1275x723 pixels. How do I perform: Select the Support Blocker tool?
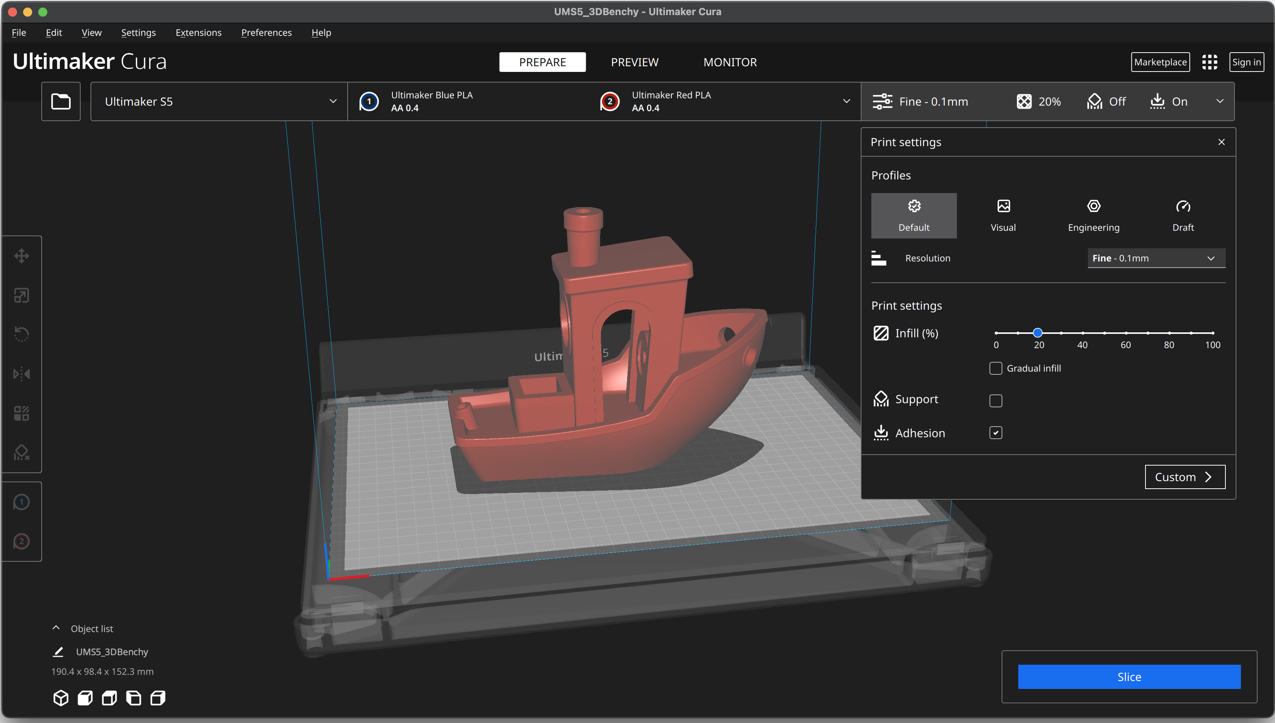tap(21, 452)
